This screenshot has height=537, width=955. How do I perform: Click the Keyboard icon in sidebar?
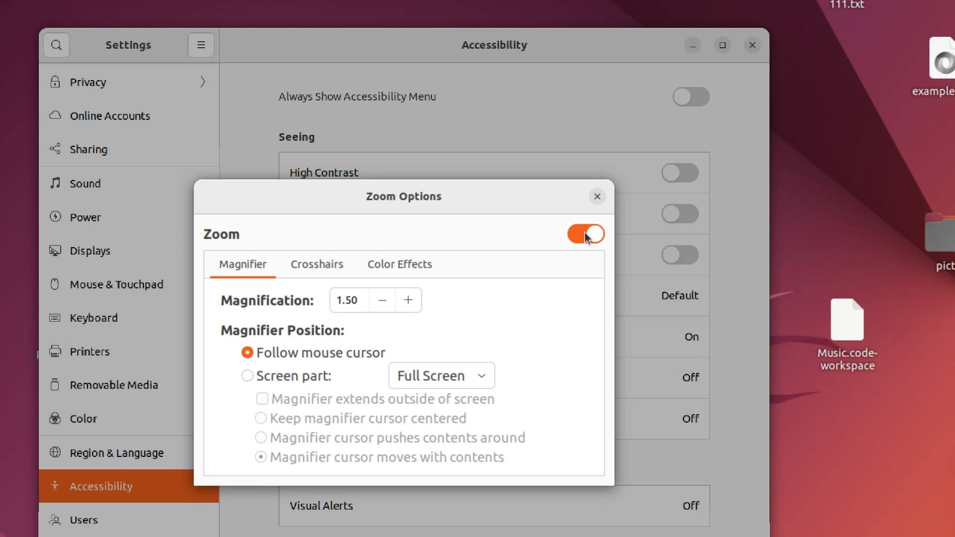[x=55, y=318]
